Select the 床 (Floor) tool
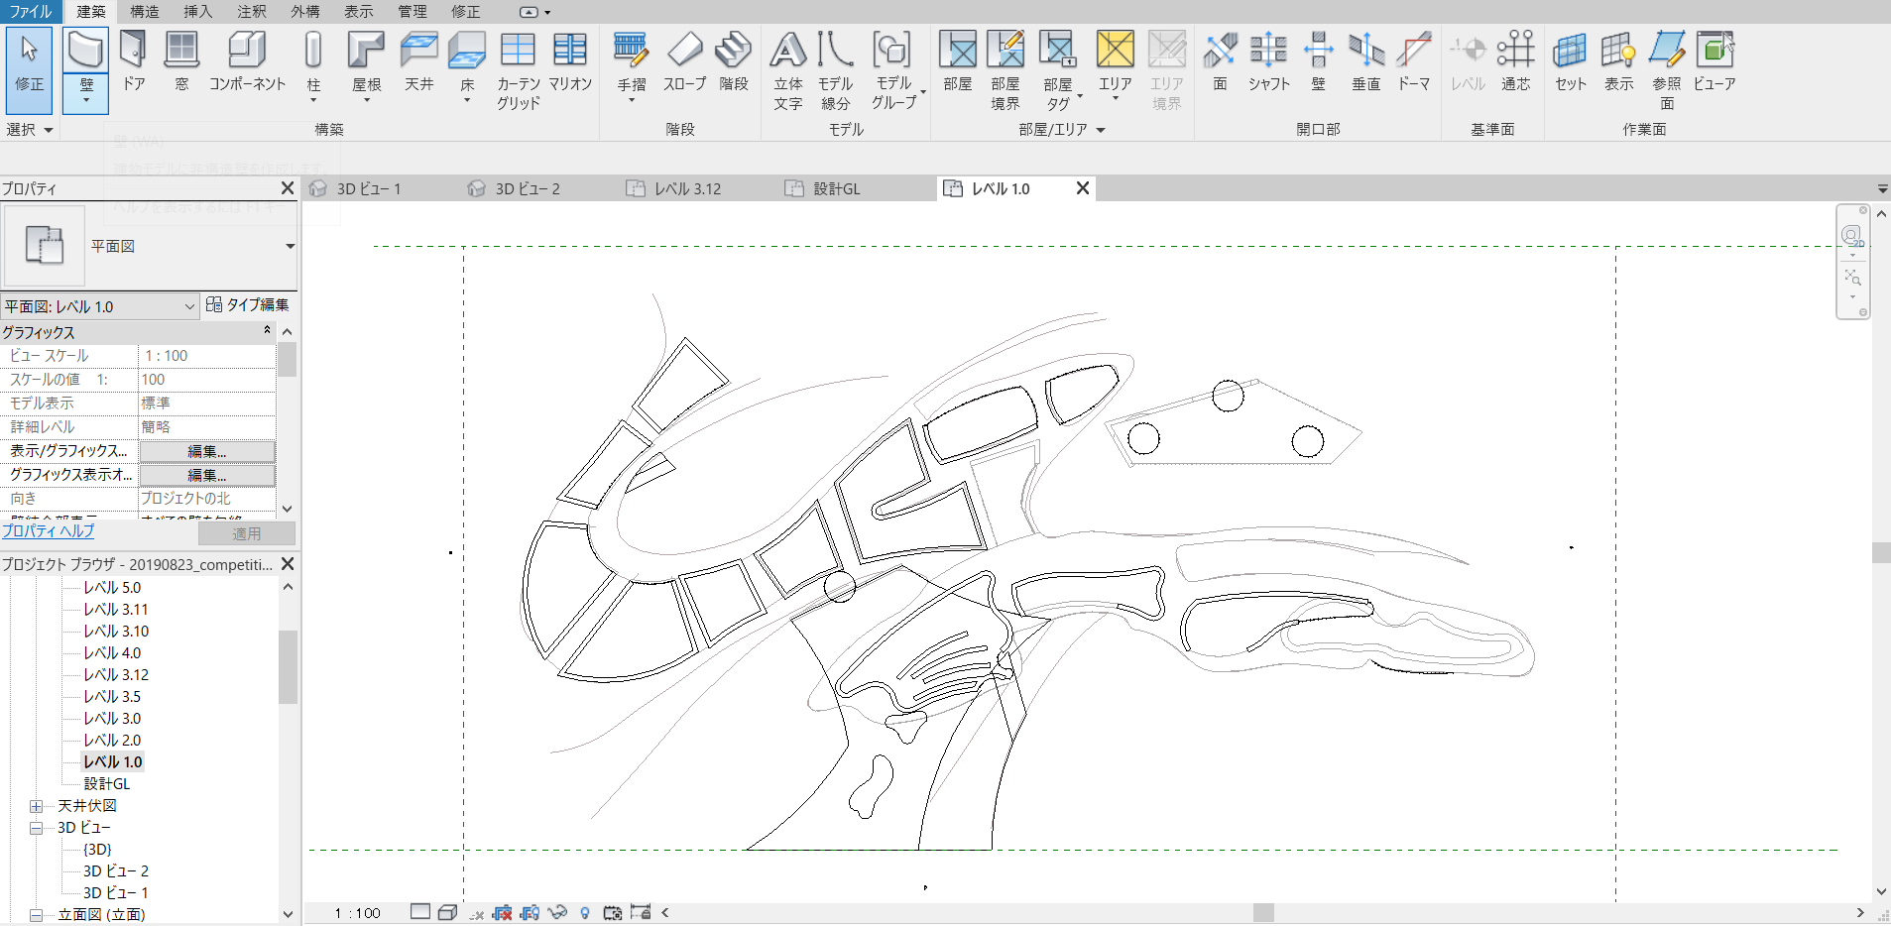The height and width of the screenshot is (926, 1891). point(467,64)
